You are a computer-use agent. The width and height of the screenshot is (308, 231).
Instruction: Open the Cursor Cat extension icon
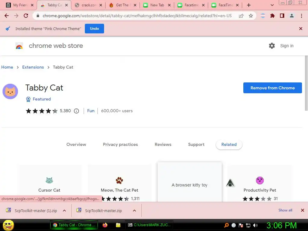coord(49,180)
